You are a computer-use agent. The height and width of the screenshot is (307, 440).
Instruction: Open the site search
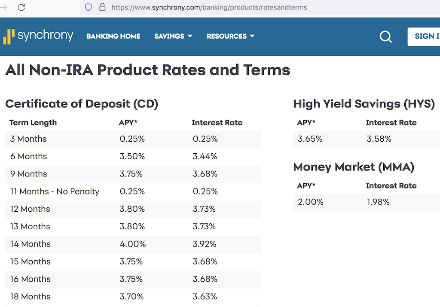[x=385, y=36]
